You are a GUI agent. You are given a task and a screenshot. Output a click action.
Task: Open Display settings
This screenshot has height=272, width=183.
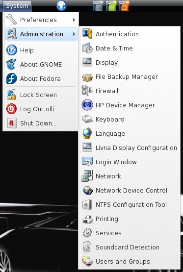point(130,62)
